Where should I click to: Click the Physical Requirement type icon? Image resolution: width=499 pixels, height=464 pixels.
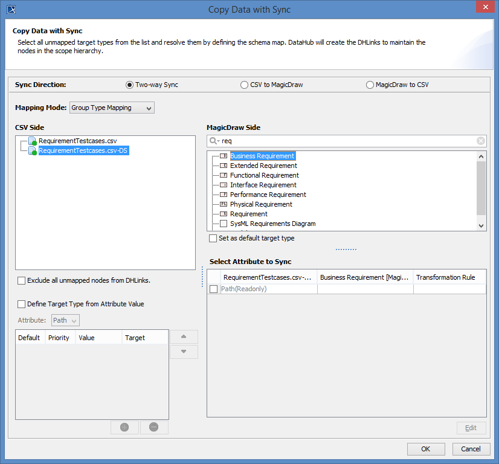(x=224, y=204)
